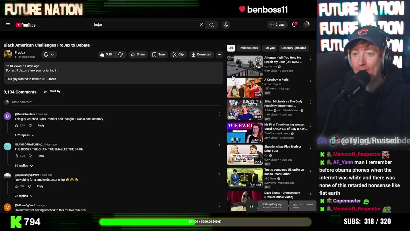Image resolution: width=410 pixels, height=231 pixels.
Task: Open more actions three-dot menu for video
Action: pyautogui.click(x=219, y=55)
